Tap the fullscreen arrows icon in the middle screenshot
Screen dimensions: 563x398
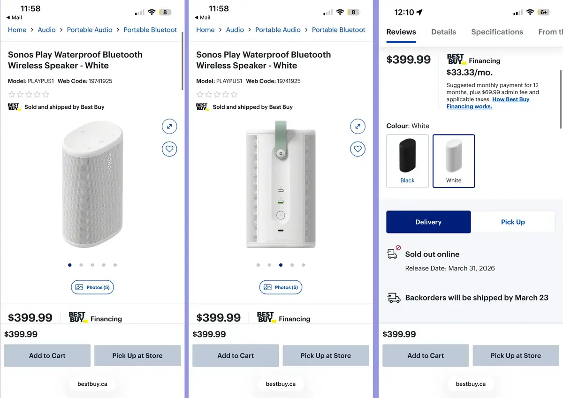358,126
